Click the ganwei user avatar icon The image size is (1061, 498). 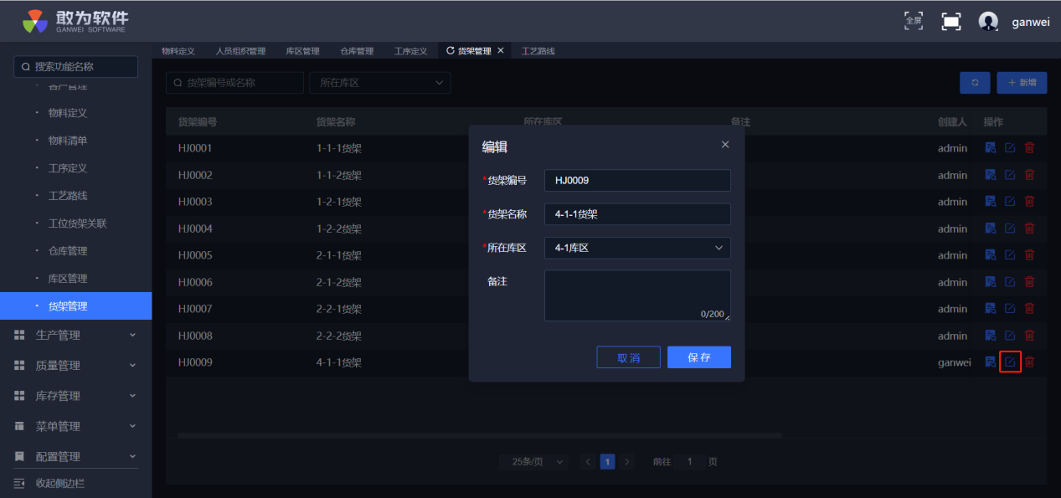pyautogui.click(x=988, y=22)
